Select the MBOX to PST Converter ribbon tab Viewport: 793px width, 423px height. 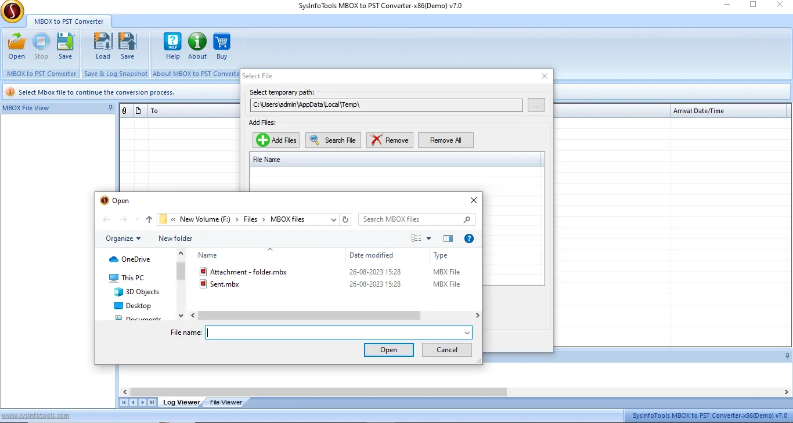[69, 21]
